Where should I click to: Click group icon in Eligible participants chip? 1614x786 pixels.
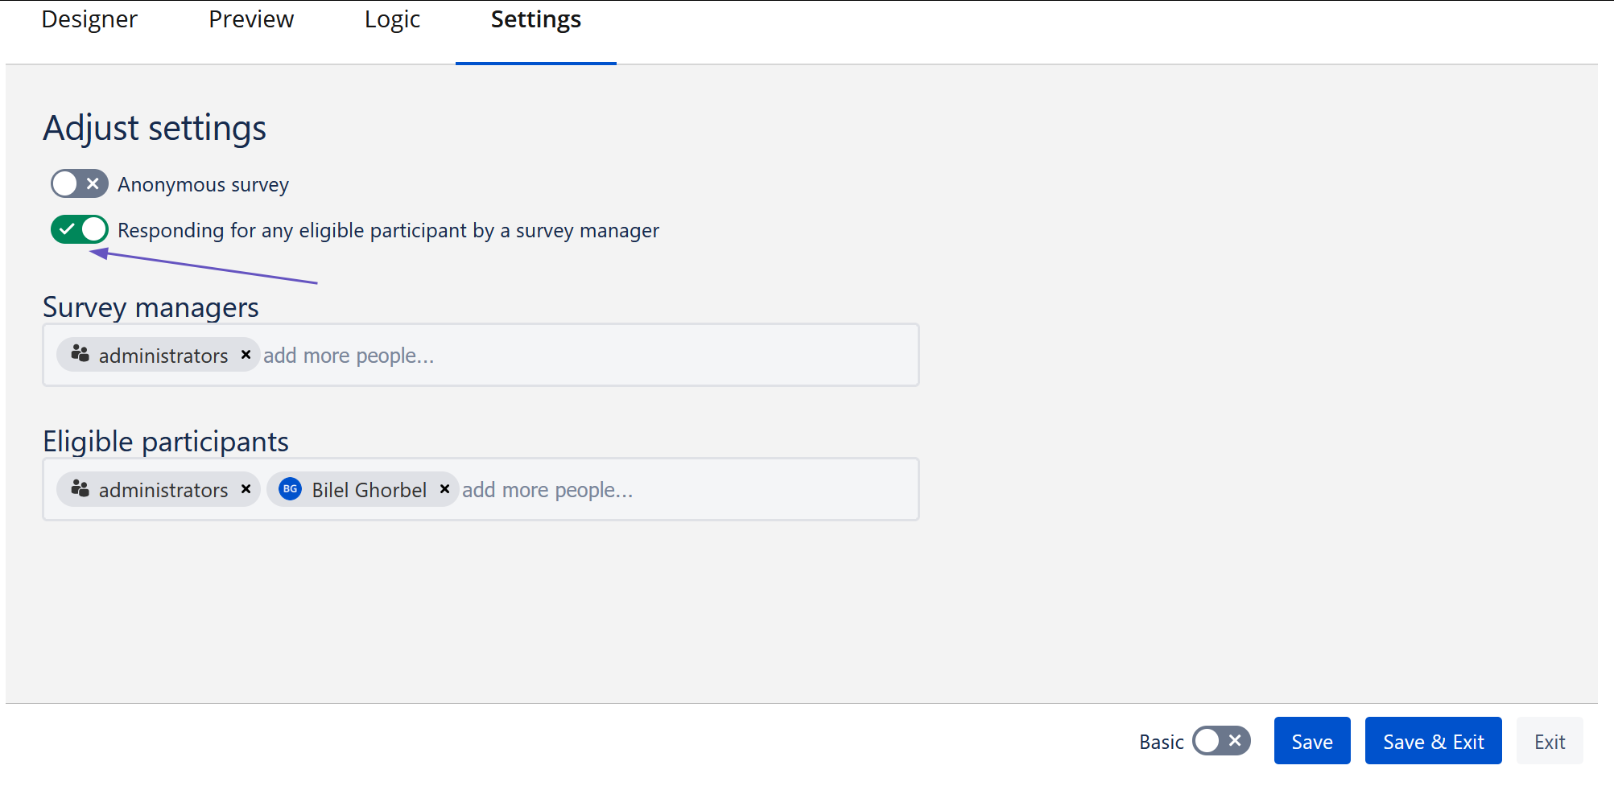click(x=80, y=488)
